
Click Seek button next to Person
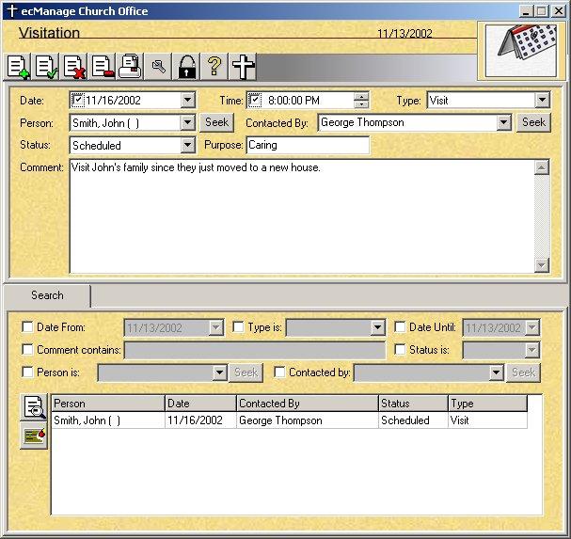click(x=216, y=122)
